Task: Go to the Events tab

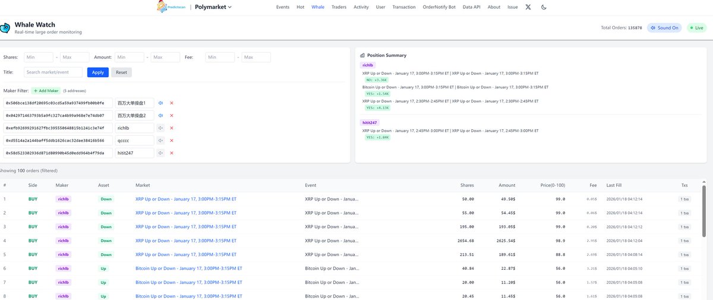Action: [x=283, y=7]
